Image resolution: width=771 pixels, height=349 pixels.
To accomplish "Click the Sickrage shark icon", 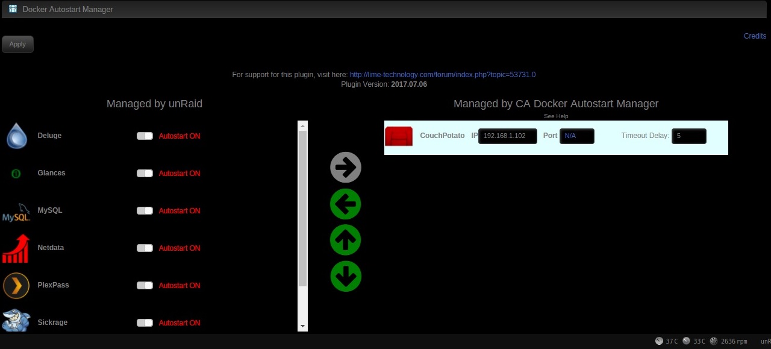I will 16,321.
